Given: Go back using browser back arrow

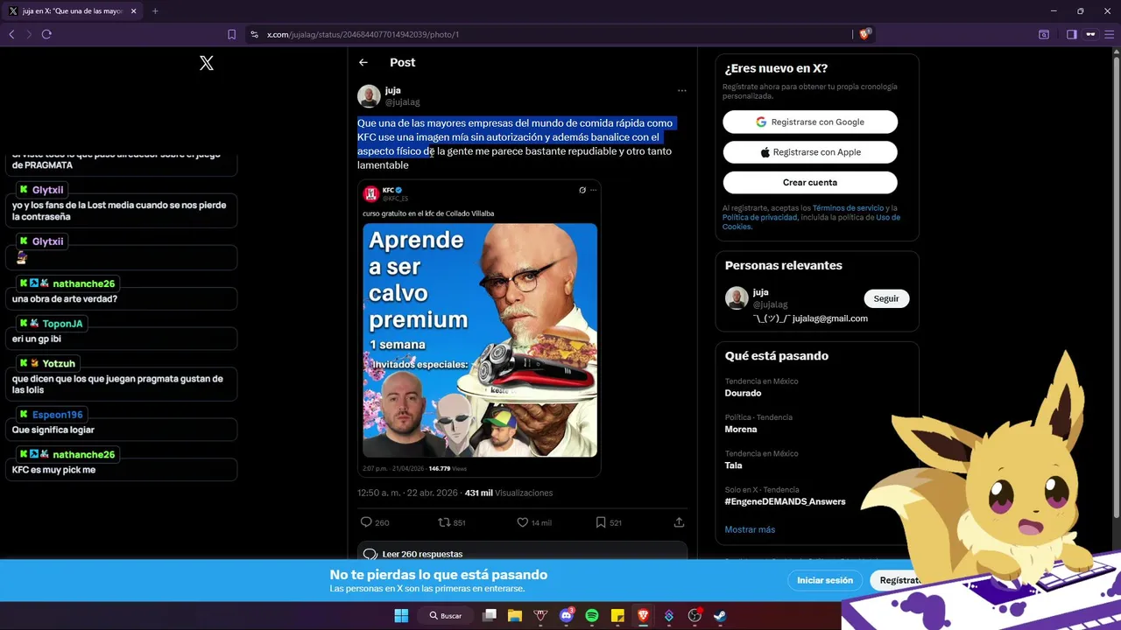Looking at the screenshot, I should pyautogui.click(x=11, y=34).
